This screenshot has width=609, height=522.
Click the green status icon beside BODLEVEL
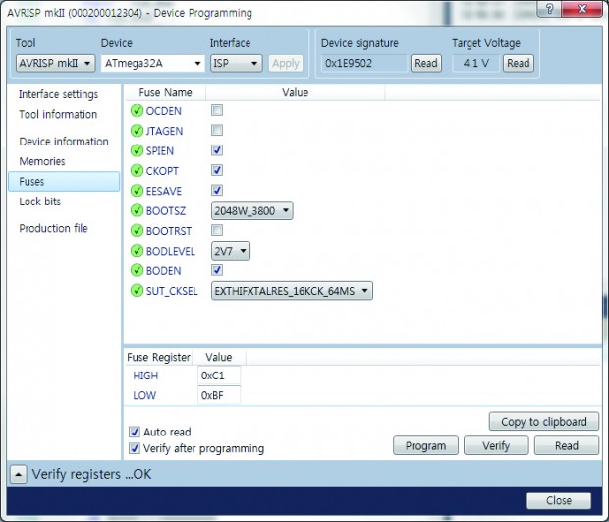(x=137, y=251)
